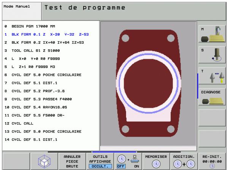Set the stopwatch to ON
Screen dimensions: 227x170
point(136,166)
